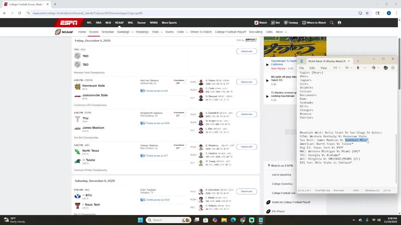
Task: Open the Windows Start button
Action: [x=140, y=220]
